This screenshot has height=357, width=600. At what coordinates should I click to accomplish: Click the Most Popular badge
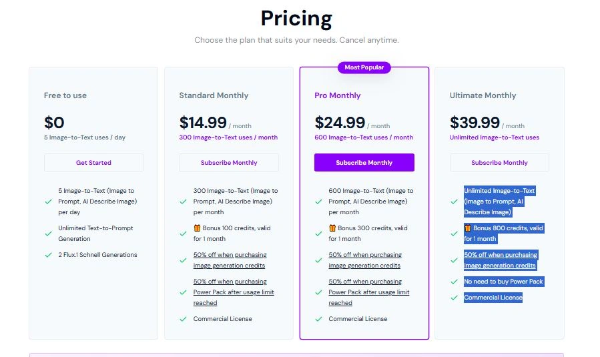click(364, 67)
